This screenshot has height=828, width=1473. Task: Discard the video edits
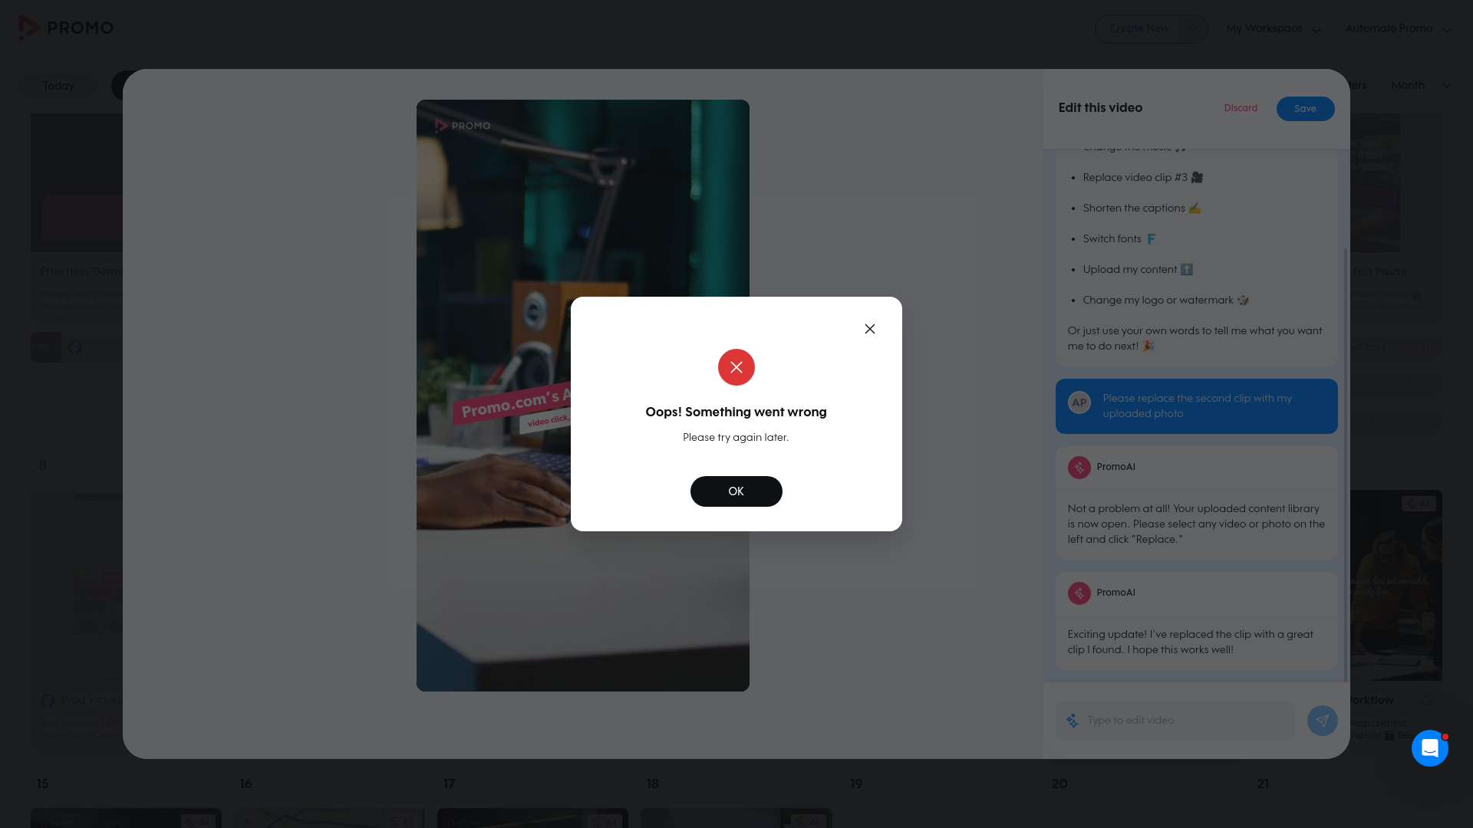coord(1241,108)
